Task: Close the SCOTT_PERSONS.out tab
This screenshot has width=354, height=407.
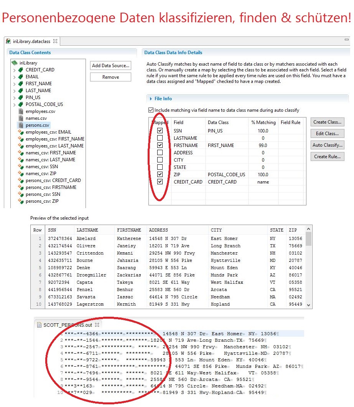Action: (97, 325)
